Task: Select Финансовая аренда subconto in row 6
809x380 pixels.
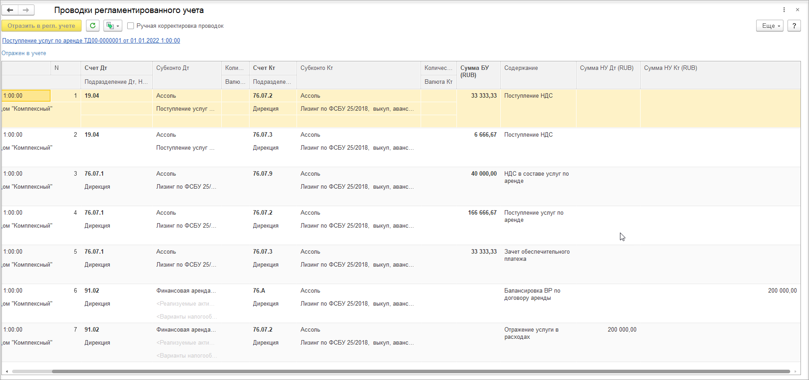Action: click(x=186, y=290)
